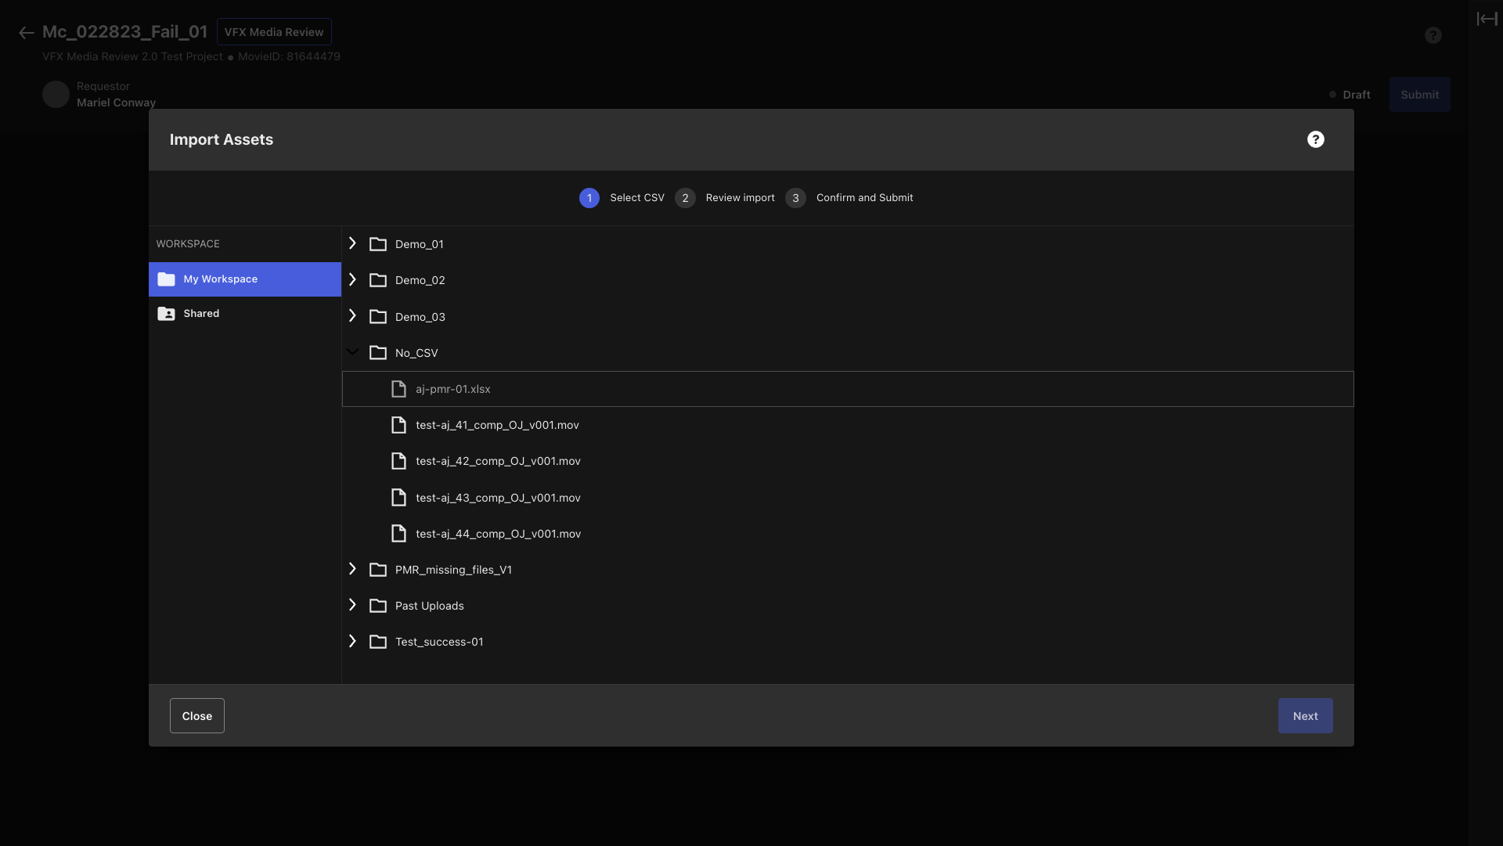This screenshot has width=1503, height=846.
Task: Expand the PMR_missing_files_V1 chevron
Action: pos(352,569)
